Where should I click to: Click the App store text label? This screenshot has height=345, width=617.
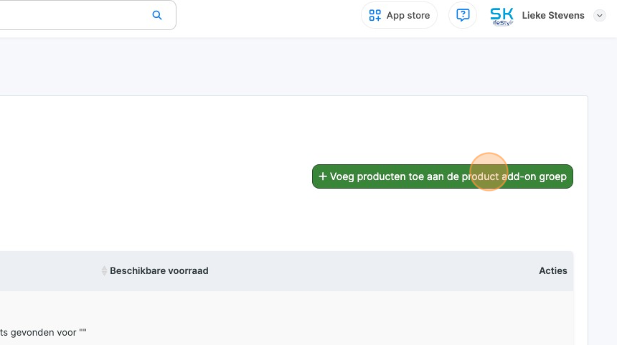point(408,16)
